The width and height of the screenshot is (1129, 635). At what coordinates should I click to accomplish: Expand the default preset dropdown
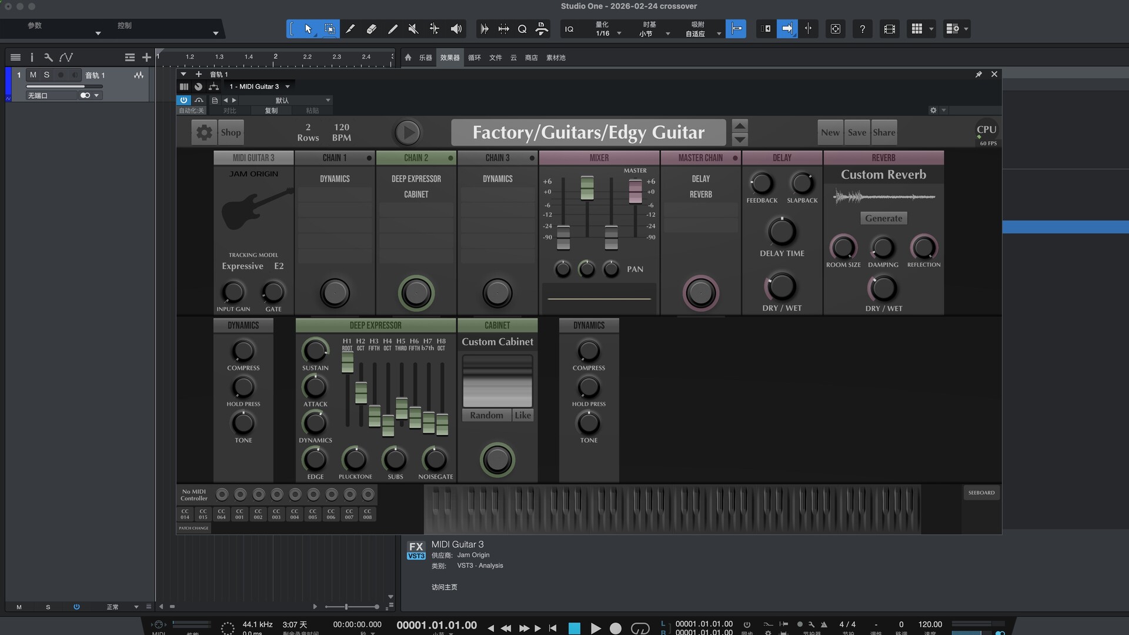[328, 101]
